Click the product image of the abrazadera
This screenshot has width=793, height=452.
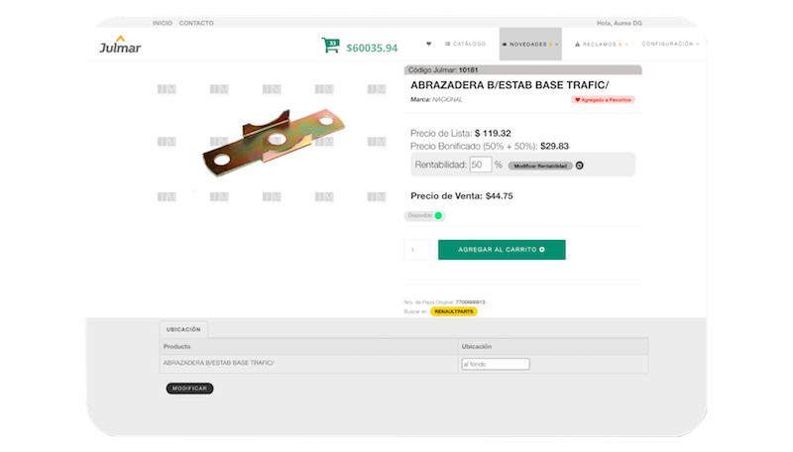(x=274, y=143)
